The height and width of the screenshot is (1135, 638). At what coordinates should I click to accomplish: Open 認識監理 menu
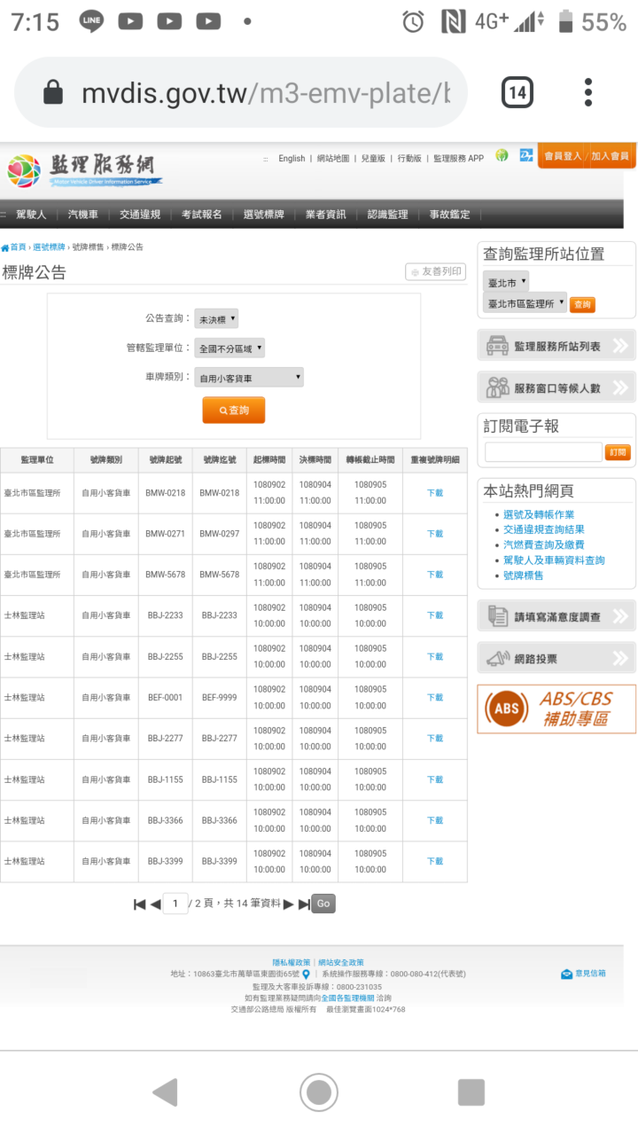388,215
